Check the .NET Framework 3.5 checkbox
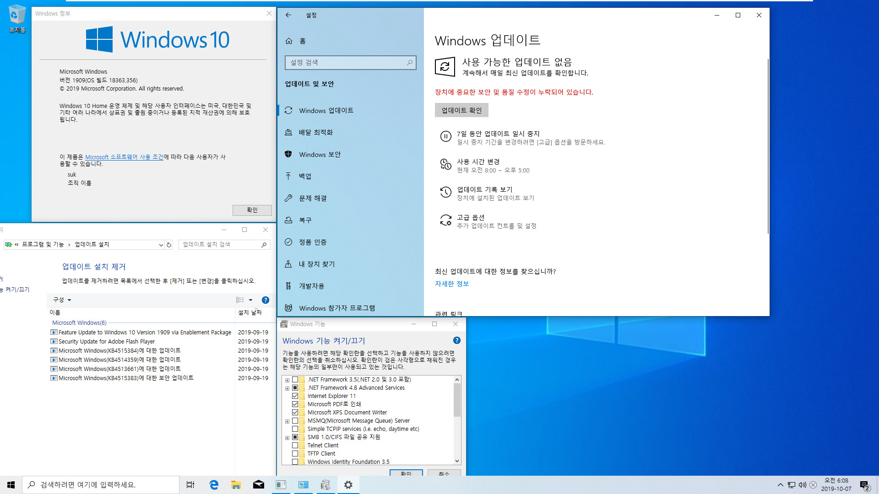 [295, 380]
